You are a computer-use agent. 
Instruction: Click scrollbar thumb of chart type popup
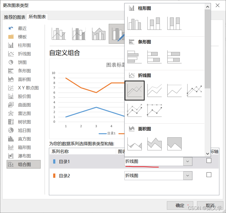[x=207, y=49]
